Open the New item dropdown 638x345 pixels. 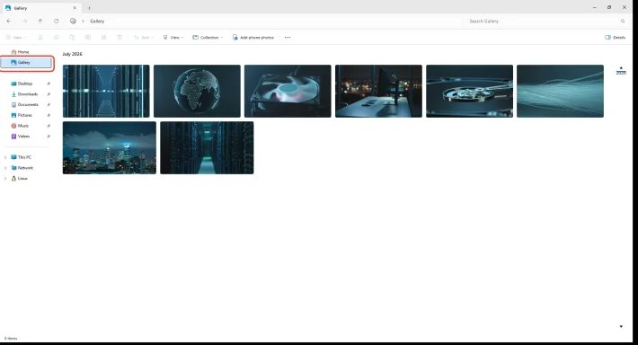click(x=16, y=38)
